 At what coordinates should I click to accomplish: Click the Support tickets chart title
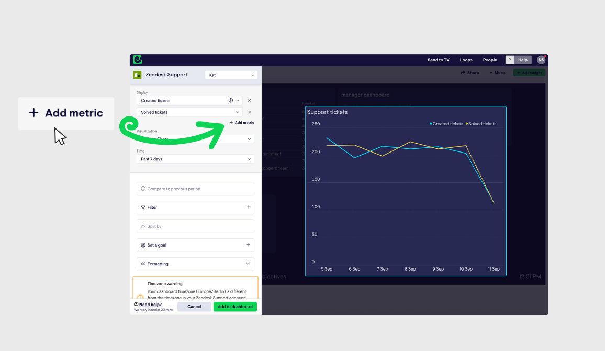point(327,112)
